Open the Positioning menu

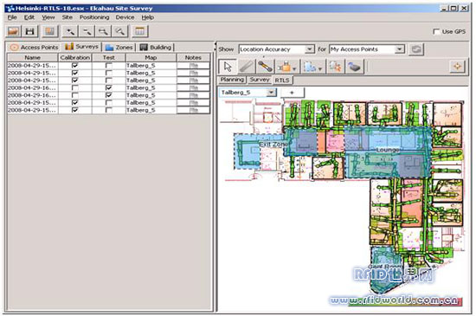[x=94, y=17]
